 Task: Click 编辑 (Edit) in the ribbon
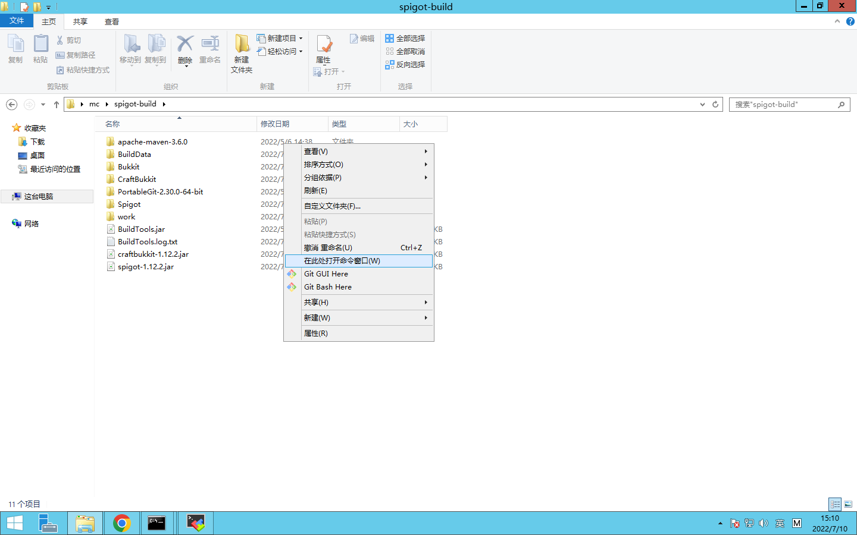pyautogui.click(x=362, y=38)
